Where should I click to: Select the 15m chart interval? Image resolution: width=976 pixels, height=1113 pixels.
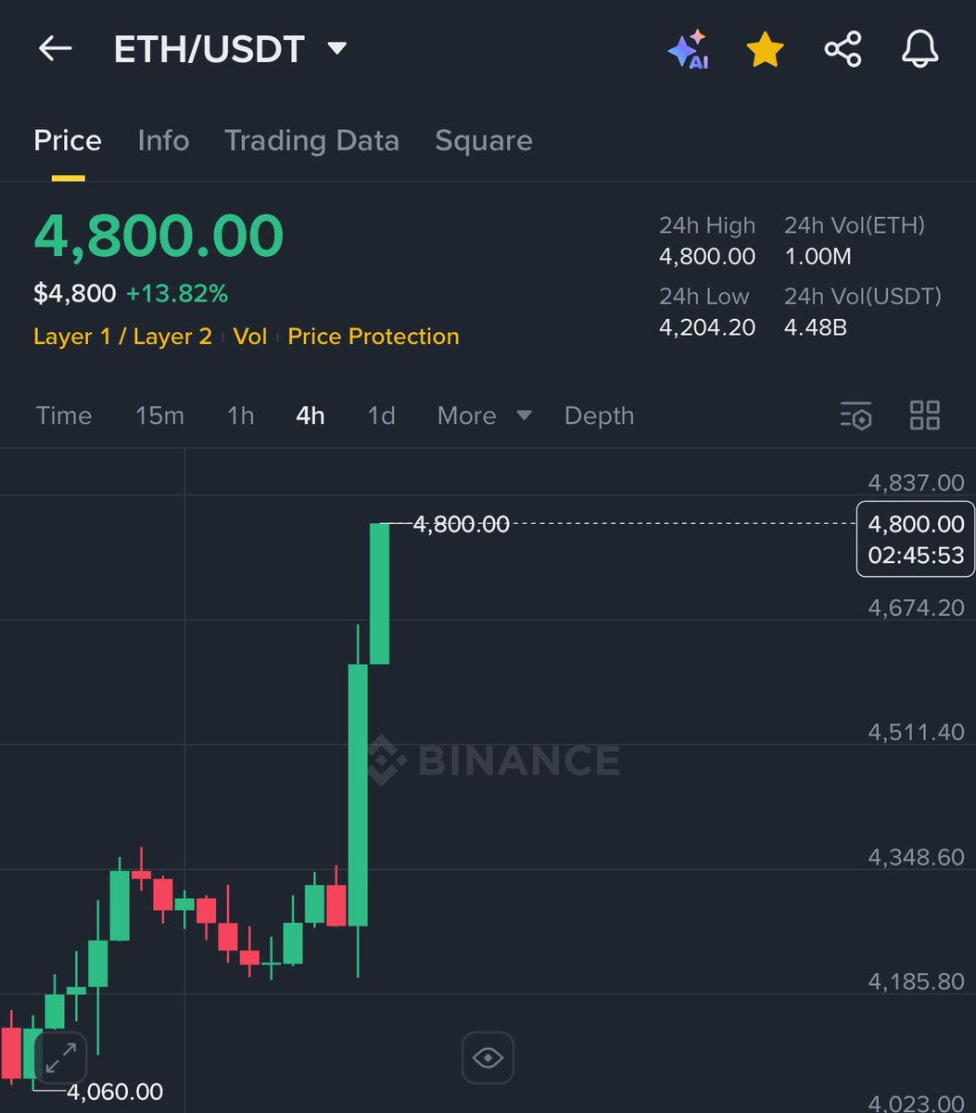click(x=159, y=416)
